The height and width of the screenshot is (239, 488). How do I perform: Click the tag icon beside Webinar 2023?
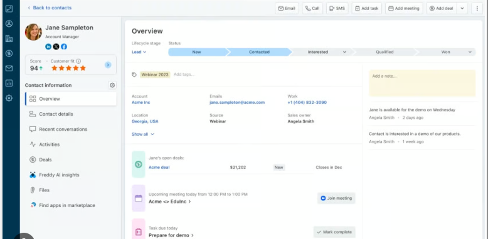(134, 74)
